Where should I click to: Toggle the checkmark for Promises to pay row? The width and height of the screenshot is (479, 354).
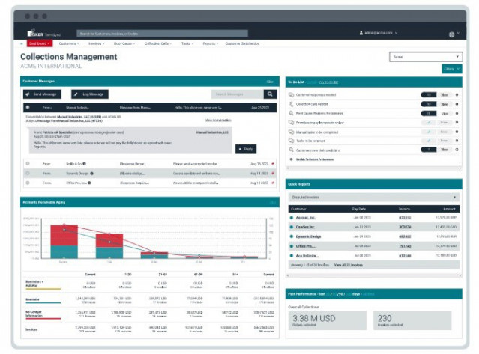point(429,123)
